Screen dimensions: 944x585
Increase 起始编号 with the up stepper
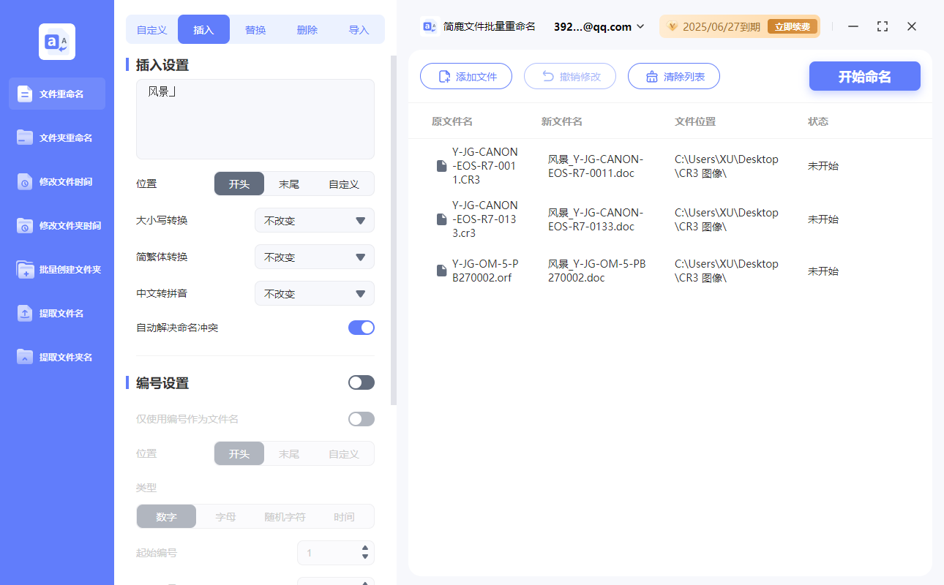(364, 549)
